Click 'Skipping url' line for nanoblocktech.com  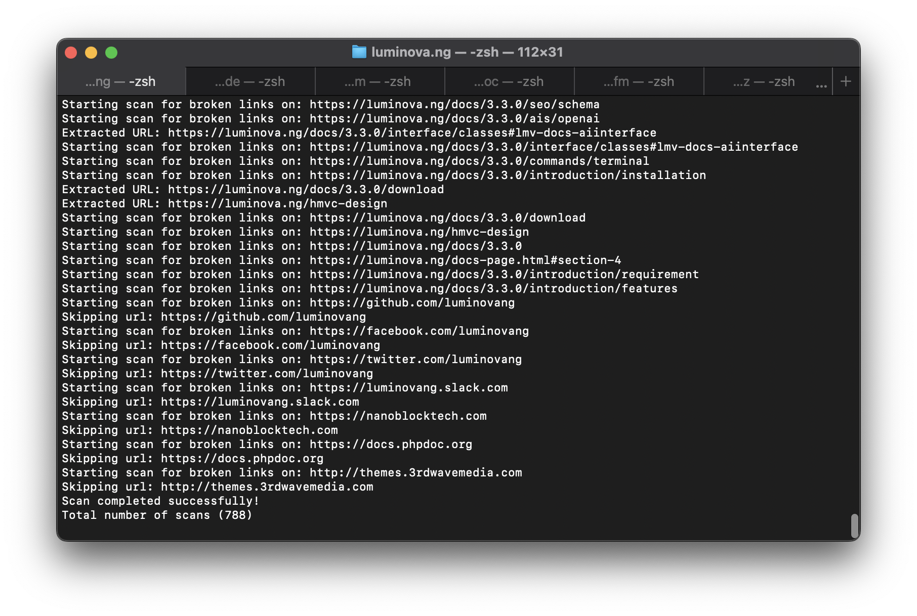tap(200, 430)
